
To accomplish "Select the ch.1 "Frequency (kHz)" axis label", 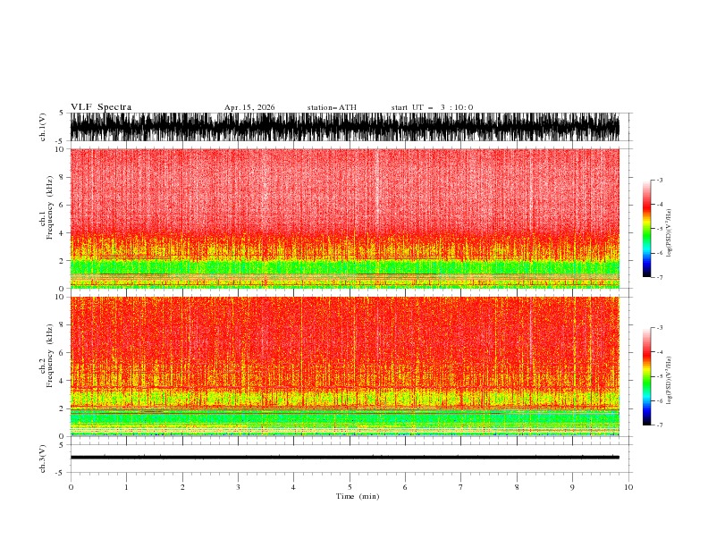I will (50, 207).
